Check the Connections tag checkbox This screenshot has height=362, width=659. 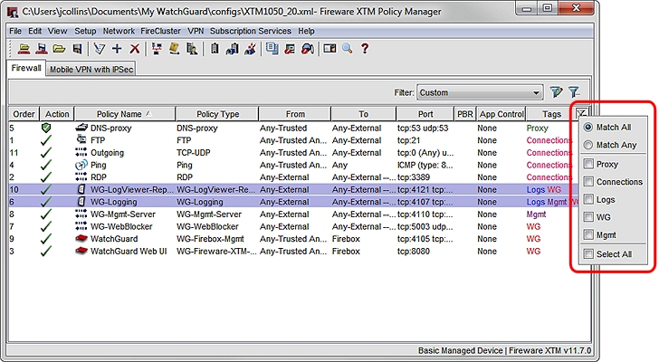588,181
